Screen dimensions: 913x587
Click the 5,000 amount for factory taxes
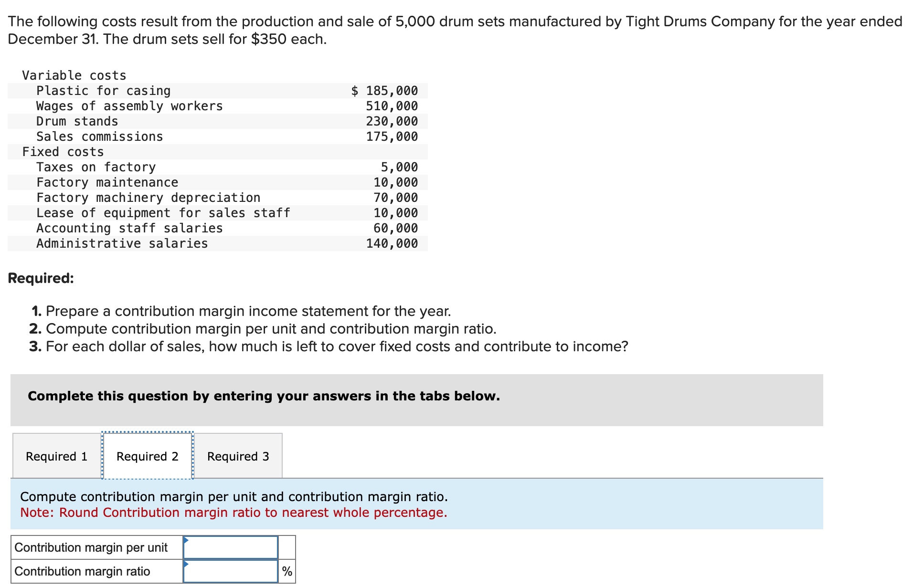(x=399, y=167)
